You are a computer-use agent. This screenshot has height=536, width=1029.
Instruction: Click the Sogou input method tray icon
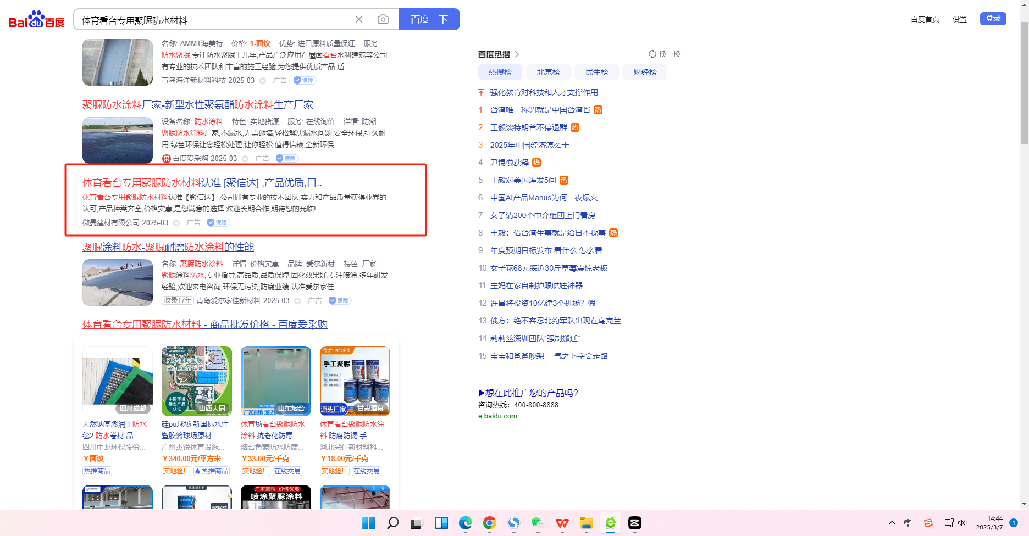tap(928, 523)
